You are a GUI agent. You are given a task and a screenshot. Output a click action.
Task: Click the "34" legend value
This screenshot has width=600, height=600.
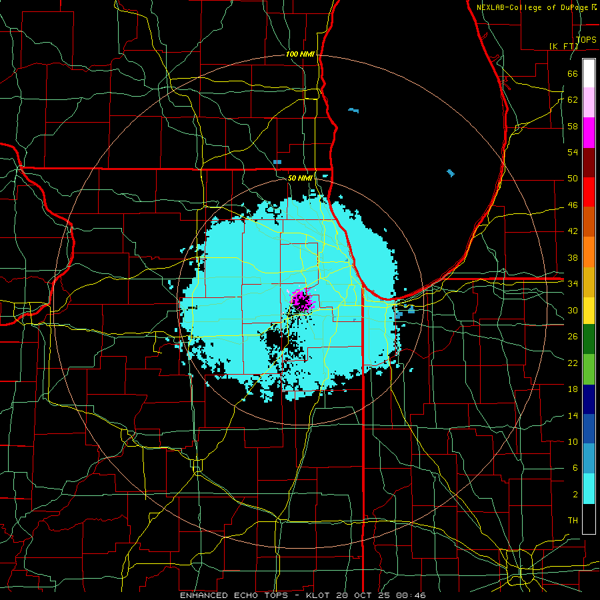pos(573,283)
